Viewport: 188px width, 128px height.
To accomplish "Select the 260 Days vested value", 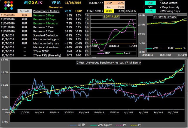I will (x=150, y=3).
